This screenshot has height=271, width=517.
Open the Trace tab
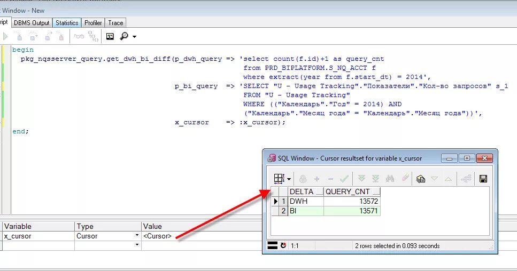[115, 23]
